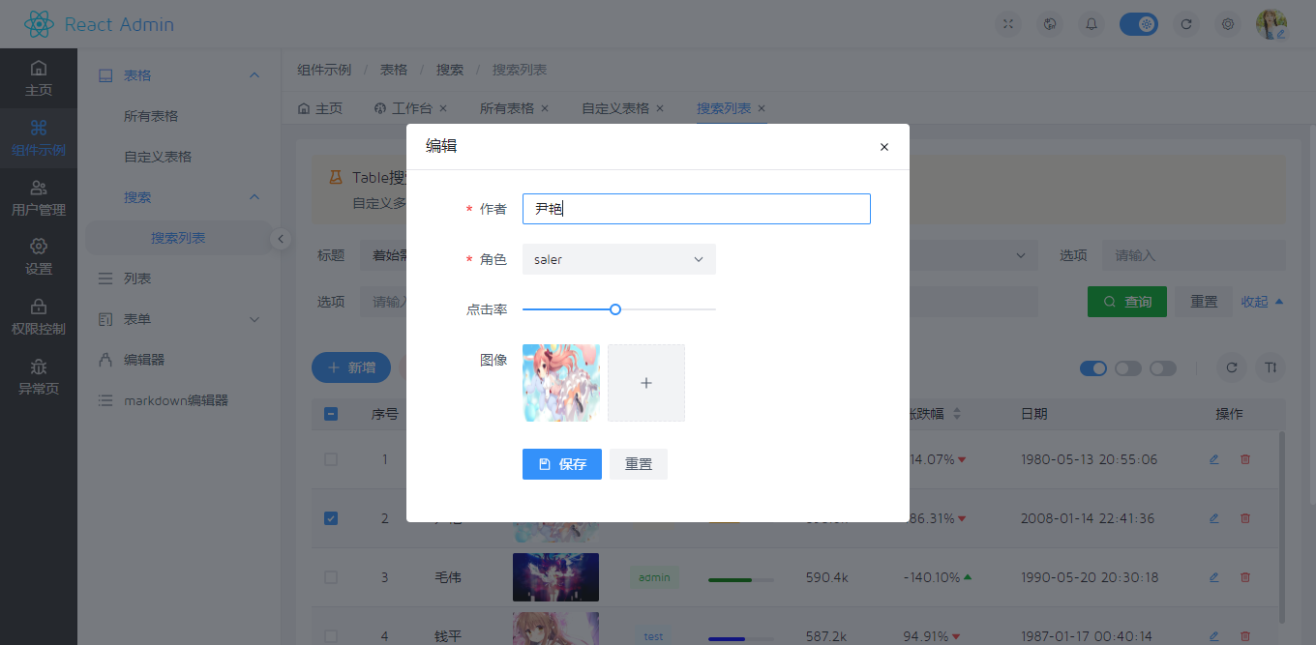Open the 角色 dropdown showing saler

(618, 259)
